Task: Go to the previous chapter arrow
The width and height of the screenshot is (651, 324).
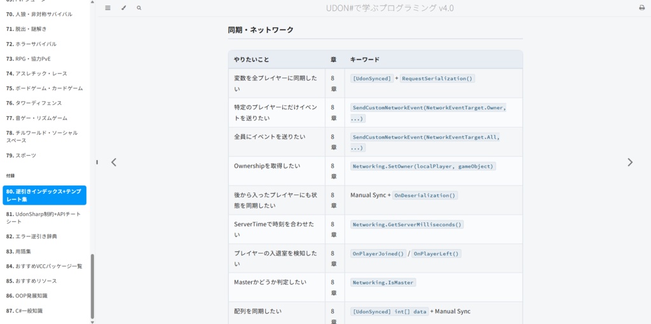Action: [114, 162]
